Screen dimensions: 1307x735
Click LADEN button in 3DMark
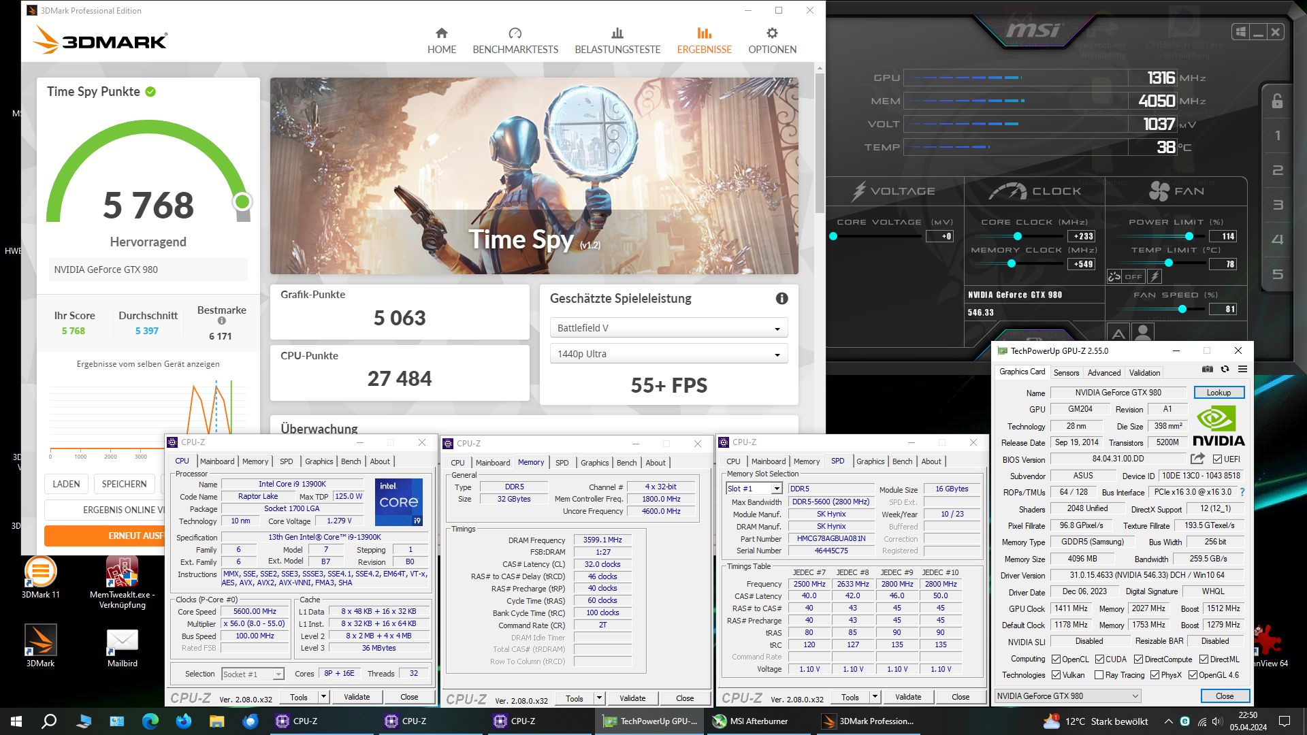tap(66, 484)
